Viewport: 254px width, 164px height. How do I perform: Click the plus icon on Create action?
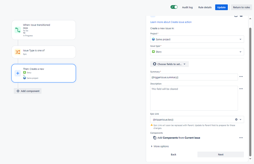tap(18, 73)
